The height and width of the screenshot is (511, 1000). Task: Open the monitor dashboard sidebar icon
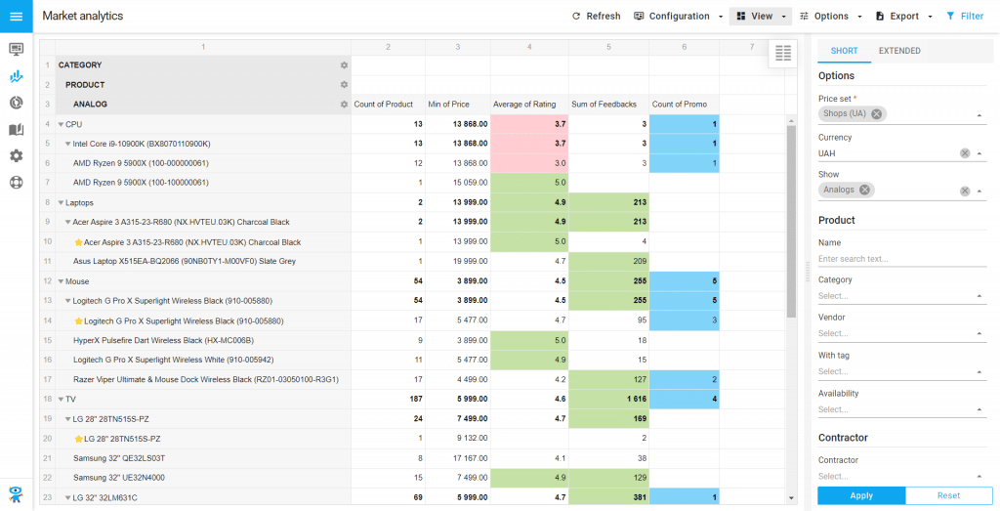(x=16, y=49)
